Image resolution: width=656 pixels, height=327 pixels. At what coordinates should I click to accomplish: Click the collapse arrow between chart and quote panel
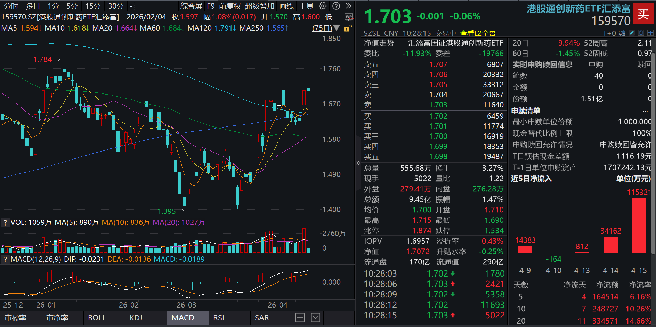pyautogui.click(x=357, y=163)
